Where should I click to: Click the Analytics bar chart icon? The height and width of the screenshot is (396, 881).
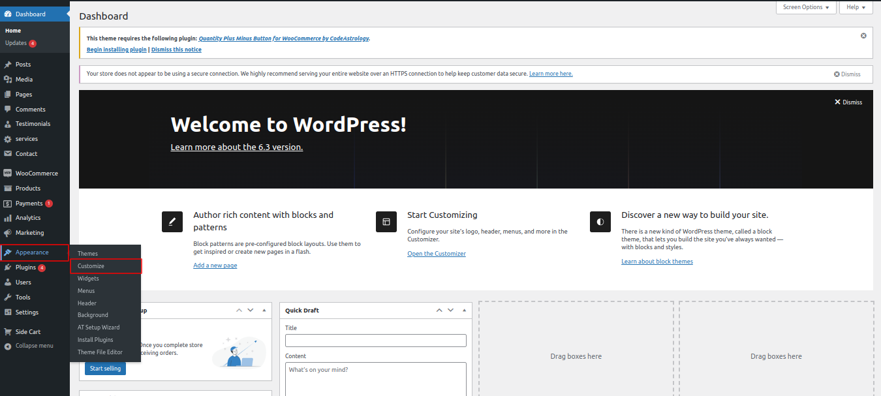click(8, 218)
